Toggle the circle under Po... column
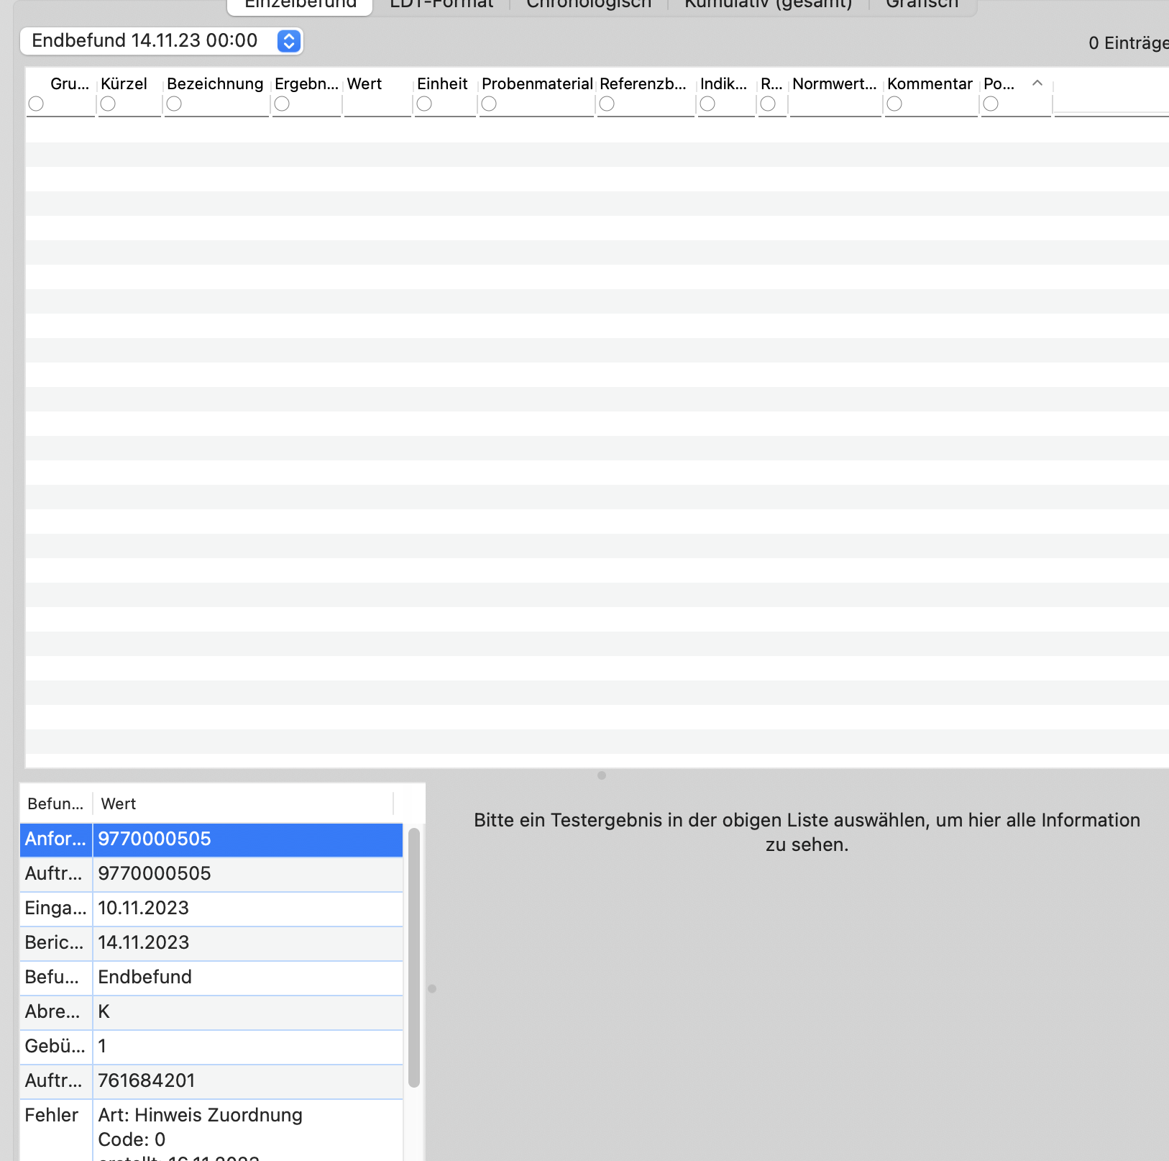 pyautogui.click(x=991, y=104)
